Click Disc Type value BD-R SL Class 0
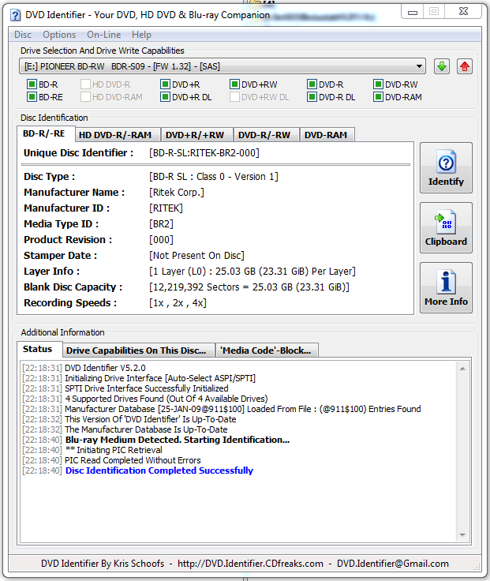The height and width of the screenshot is (581, 490). click(214, 177)
